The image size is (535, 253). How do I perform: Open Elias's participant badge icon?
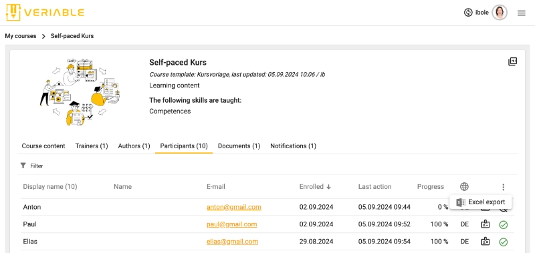(486, 242)
